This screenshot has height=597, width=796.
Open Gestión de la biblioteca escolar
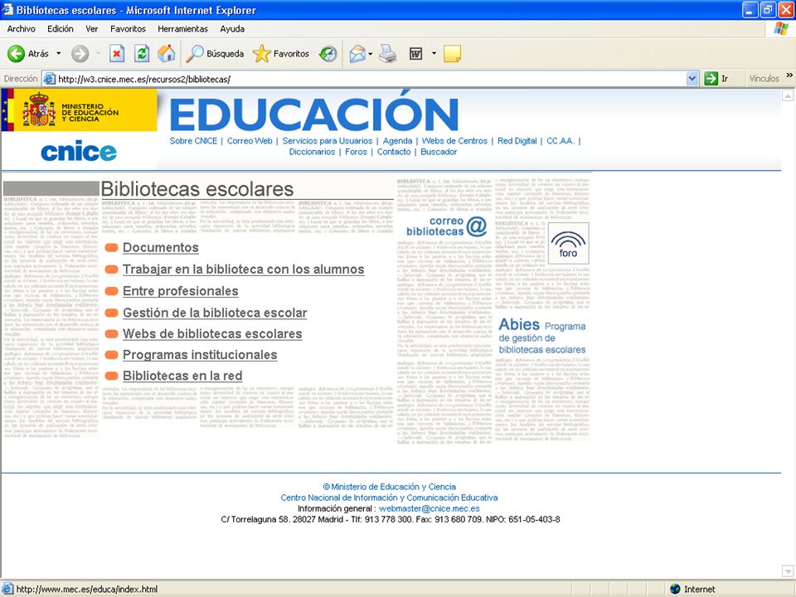point(215,313)
